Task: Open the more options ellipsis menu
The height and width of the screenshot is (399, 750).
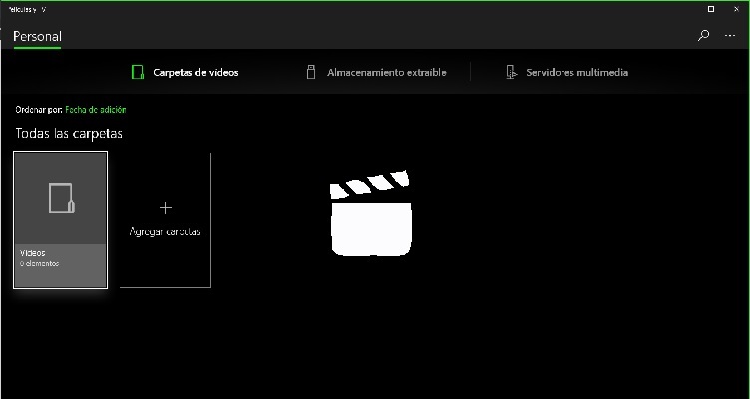Action: (x=730, y=35)
